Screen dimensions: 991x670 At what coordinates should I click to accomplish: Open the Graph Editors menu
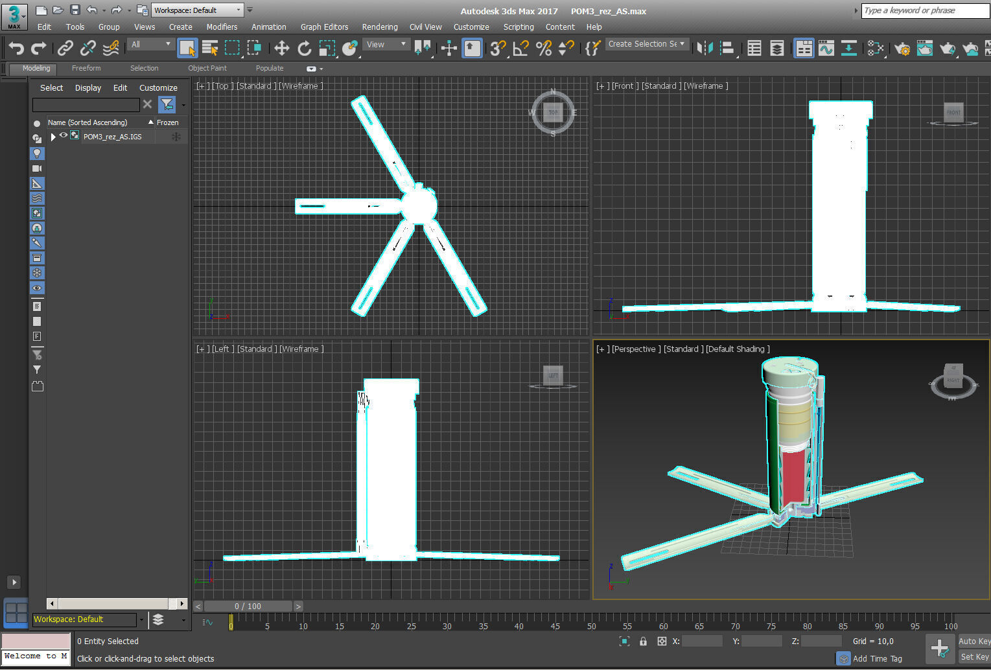(x=324, y=27)
